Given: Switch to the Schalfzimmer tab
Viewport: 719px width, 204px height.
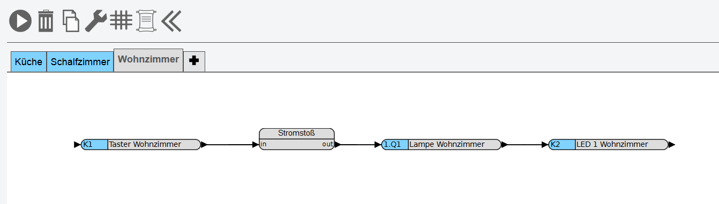Looking at the screenshot, I should pos(80,62).
